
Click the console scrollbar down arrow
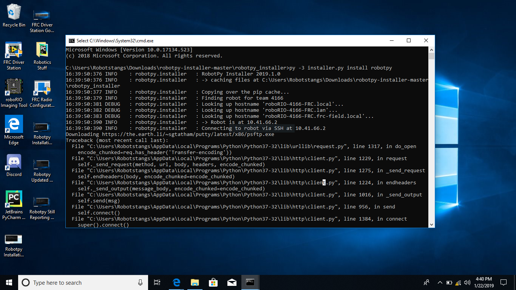(431, 225)
